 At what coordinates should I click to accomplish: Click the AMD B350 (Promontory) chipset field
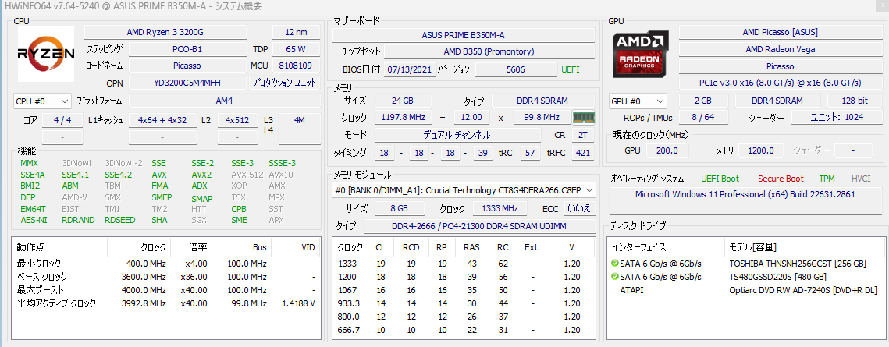[489, 51]
